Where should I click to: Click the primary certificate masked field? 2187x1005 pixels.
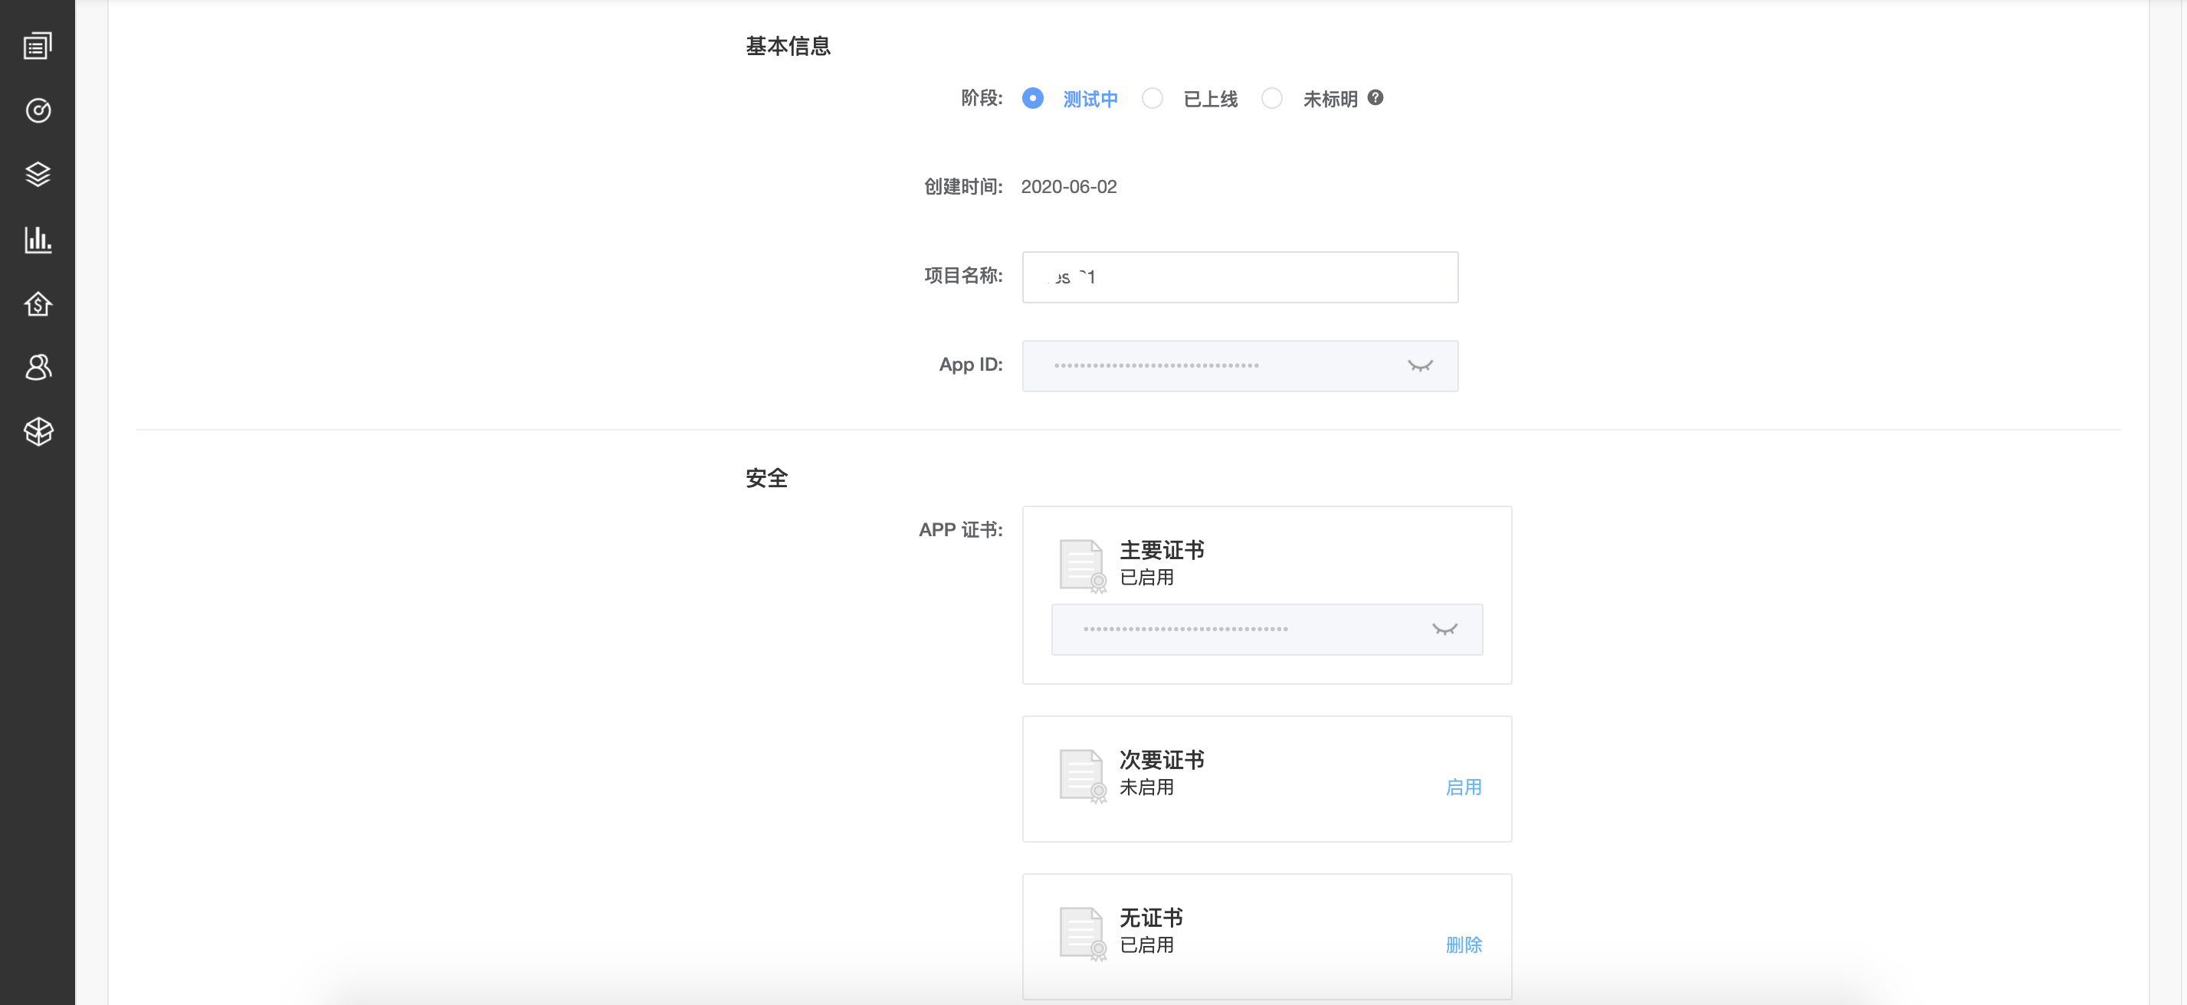(x=1231, y=629)
